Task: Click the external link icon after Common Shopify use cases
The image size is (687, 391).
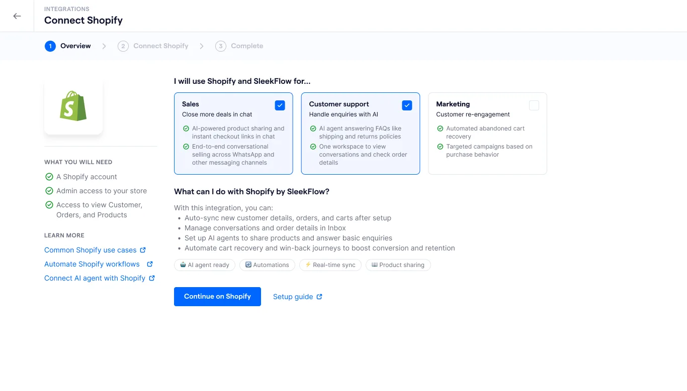Action: 143,250
